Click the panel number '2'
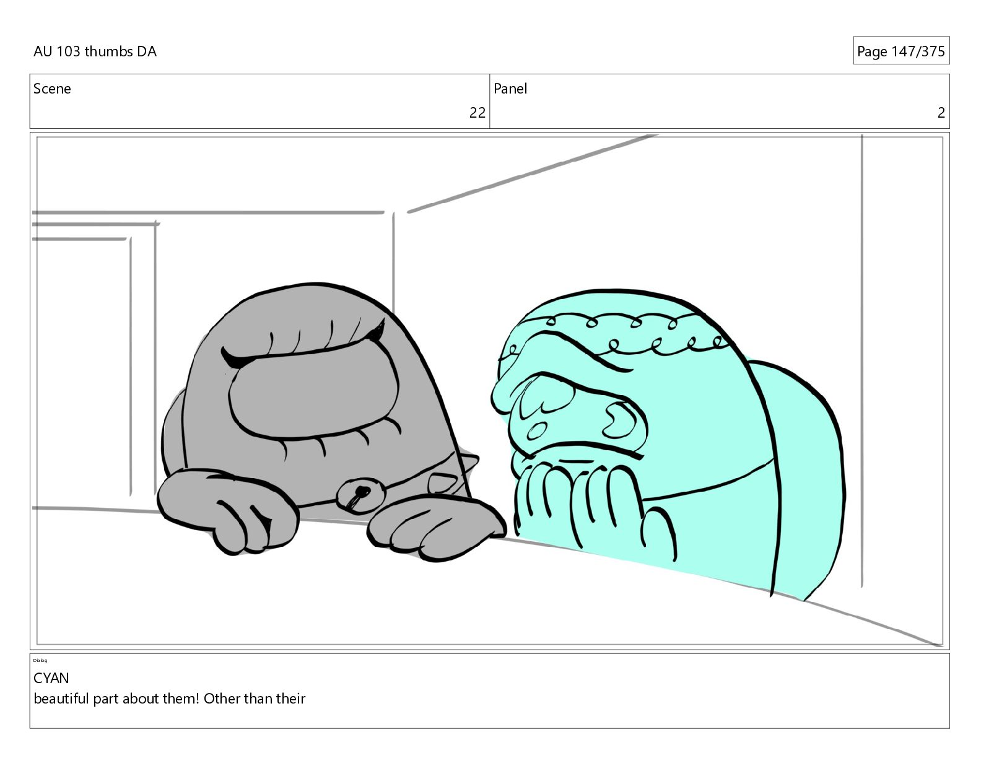The height and width of the screenshot is (758, 981). 941,112
